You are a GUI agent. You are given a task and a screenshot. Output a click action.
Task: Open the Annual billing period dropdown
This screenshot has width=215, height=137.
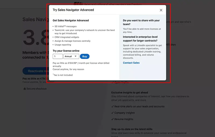pyautogui.click(x=71, y=56)
